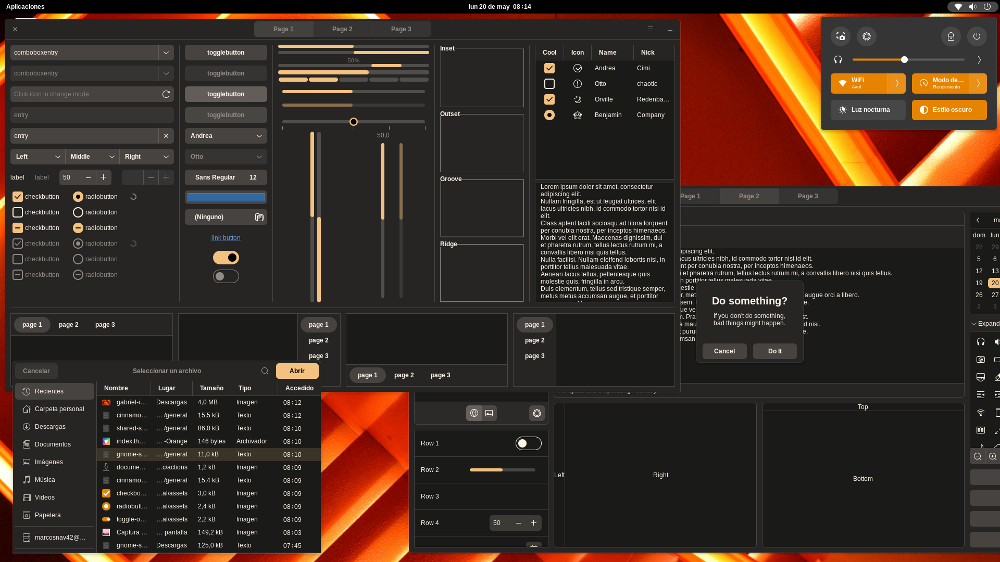Click the zoom in magnifier icon
This screenshot has height=562, width=1000.
click(993, 456)
